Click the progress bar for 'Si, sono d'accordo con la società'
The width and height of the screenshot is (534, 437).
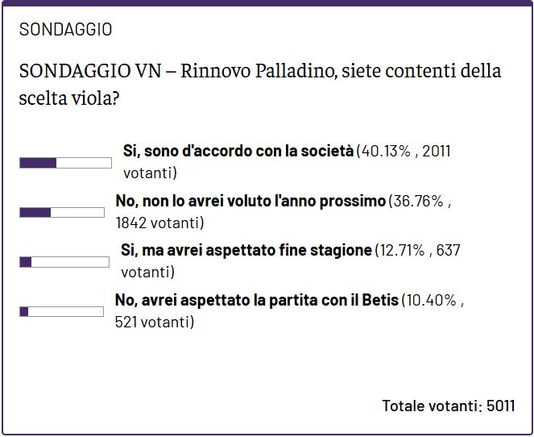[65, 163]
